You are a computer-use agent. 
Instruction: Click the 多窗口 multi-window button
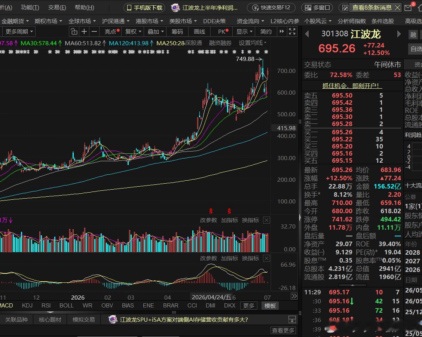click(317, 8)
